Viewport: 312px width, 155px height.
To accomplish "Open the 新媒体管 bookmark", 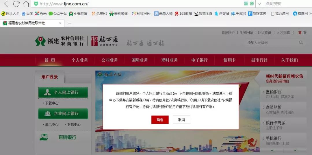I will pyautogui.click(x=257, y=14).
